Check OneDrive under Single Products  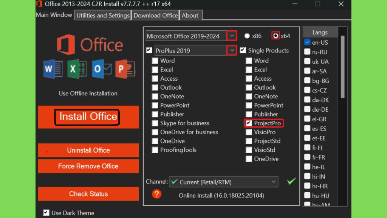(249, 159)
